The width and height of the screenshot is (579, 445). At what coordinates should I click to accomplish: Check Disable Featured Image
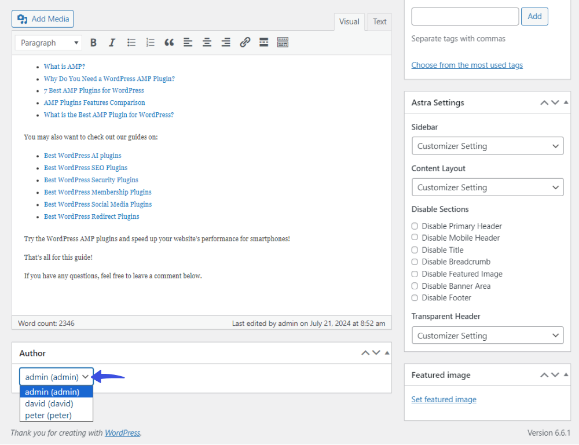pyautogui.click(x=415, y=274)
